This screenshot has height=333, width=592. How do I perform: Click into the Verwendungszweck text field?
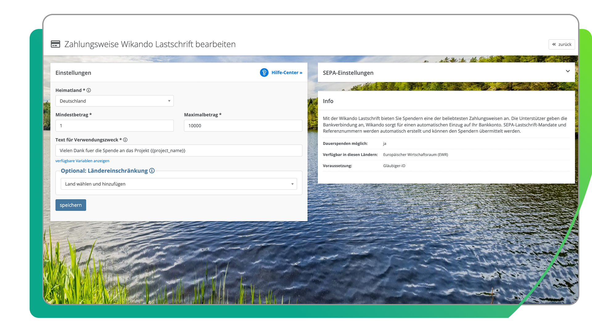(179, 150)
